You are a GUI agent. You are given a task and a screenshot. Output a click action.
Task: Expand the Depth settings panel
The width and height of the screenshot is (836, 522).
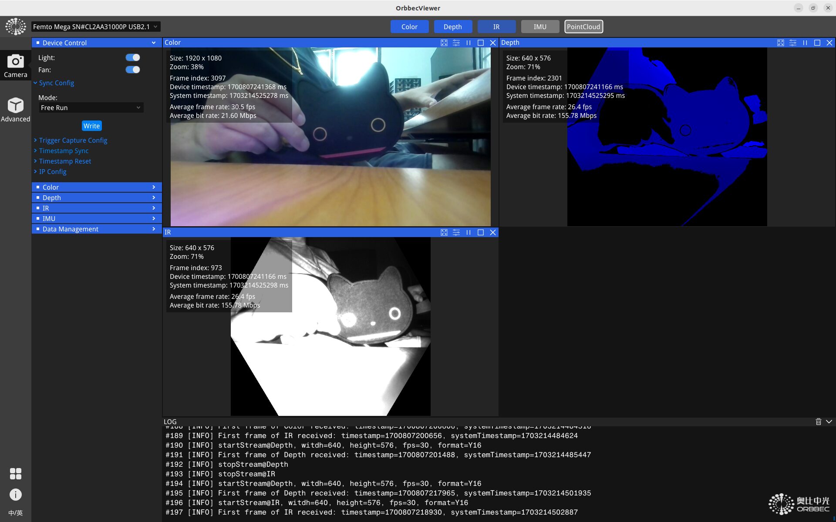pyautogui.click(x=97, y=197)
